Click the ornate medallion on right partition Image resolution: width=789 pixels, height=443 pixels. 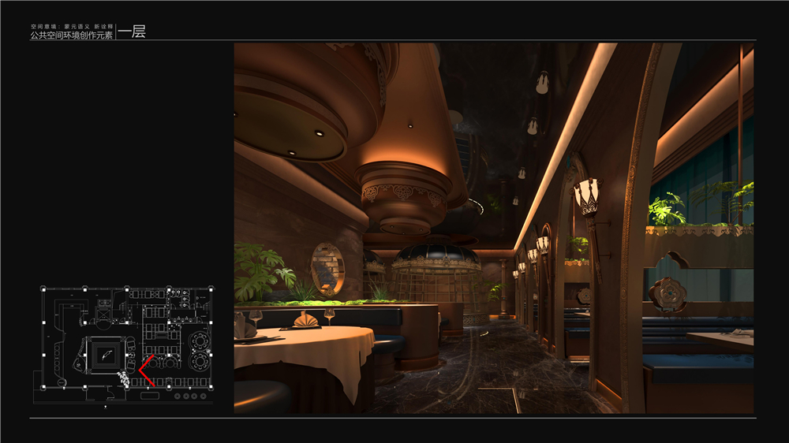point(668,295)
